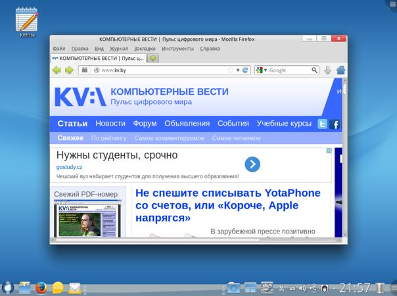This screenshot has width=397, height=296.
Task: Show hidden tray icons arrow
Action: point(334,288)
